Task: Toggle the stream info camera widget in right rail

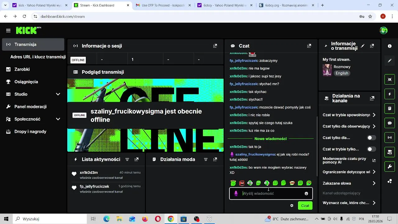Action: coord(390,152)
